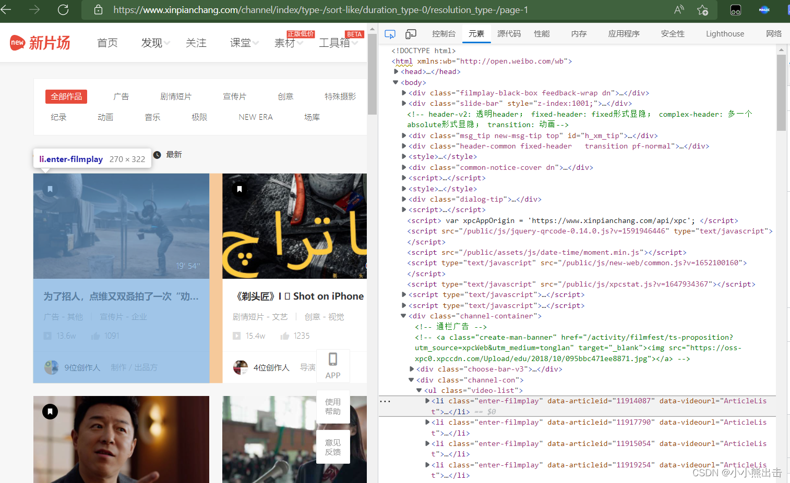
Task: Click the three-dots beside selected li row
Action: pyautogui.click(x=385, y=401)
